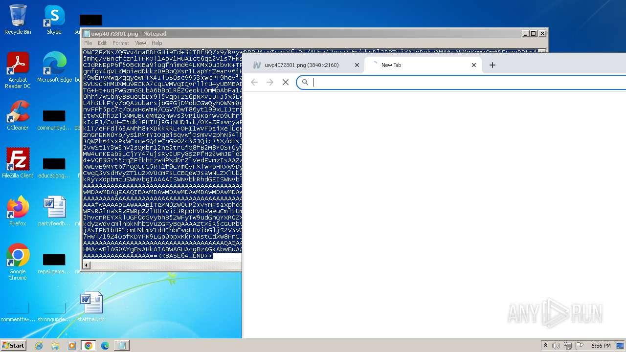Launch CCleaner from the desktop
The width and height of the screenshot is (626, 352).
[18, 115]
